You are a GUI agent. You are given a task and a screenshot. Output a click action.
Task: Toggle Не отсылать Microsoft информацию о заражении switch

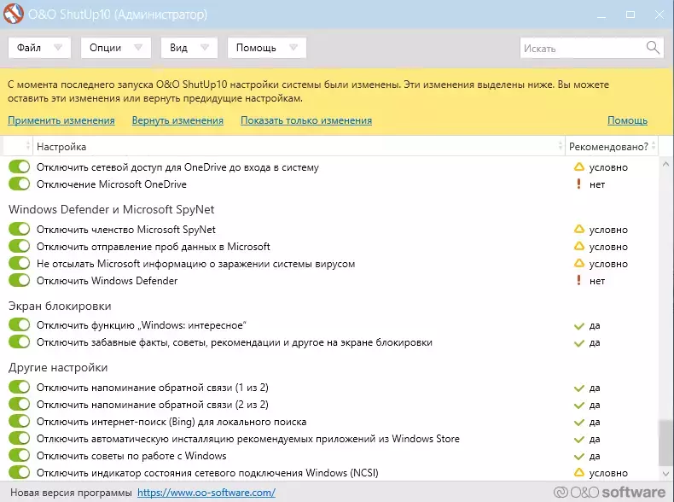coord(20,263)
